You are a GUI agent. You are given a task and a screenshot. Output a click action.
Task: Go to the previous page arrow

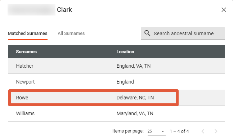click(x=203, y=131)
